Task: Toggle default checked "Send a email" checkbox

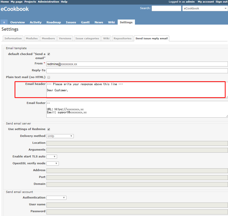Action: click(x=48, y=54)
